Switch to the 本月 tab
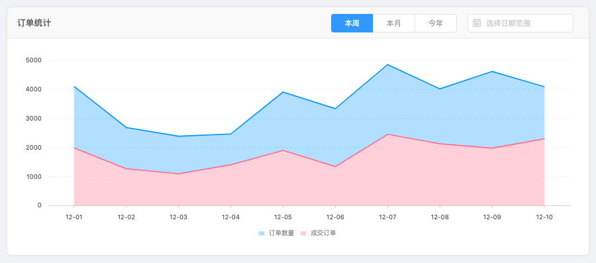The image size is (596, 263). tap(394, 23)
